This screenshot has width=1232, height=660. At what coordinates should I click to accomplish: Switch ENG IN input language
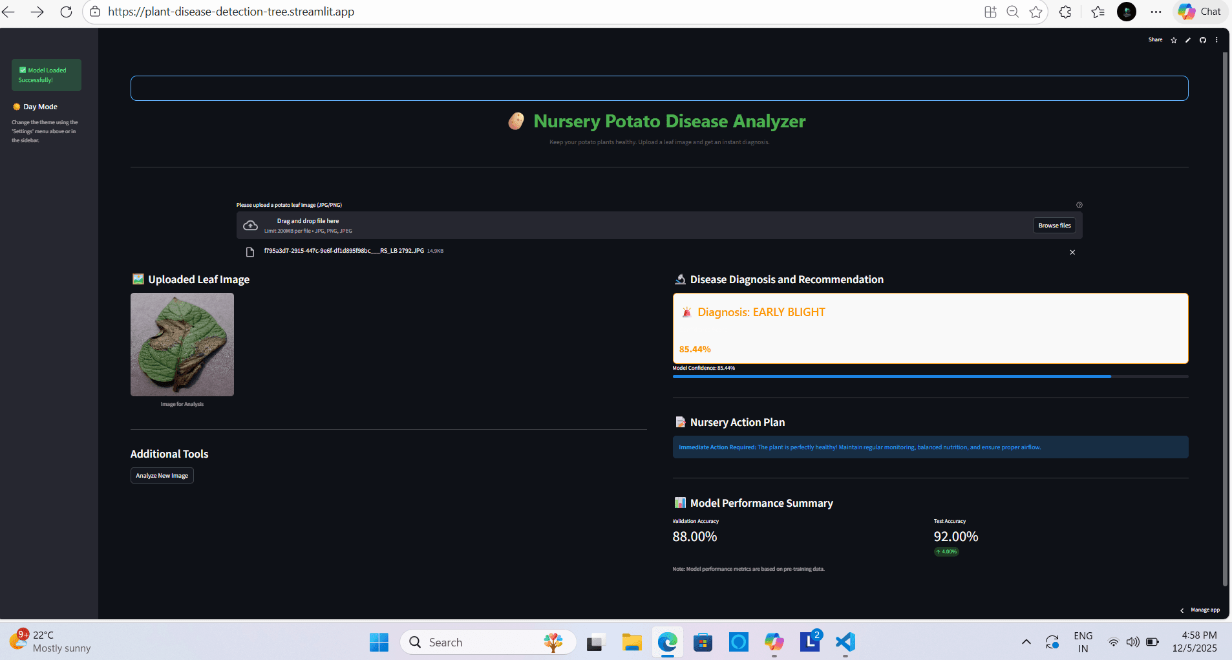click(1083, 642)
